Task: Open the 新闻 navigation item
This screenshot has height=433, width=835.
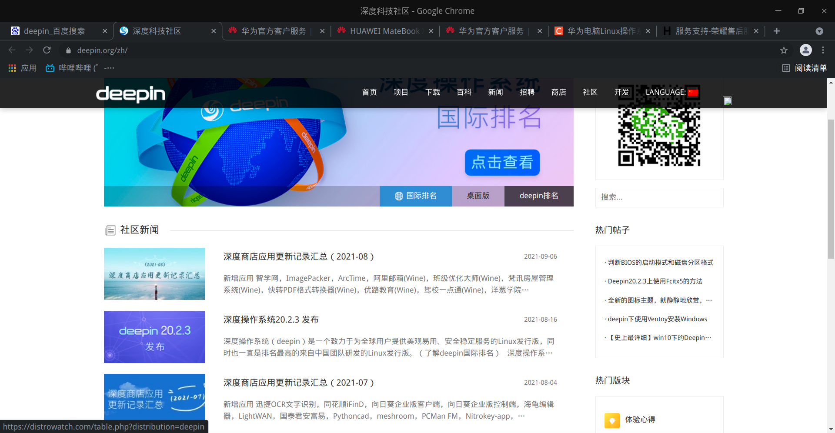Action: (495, 92)
